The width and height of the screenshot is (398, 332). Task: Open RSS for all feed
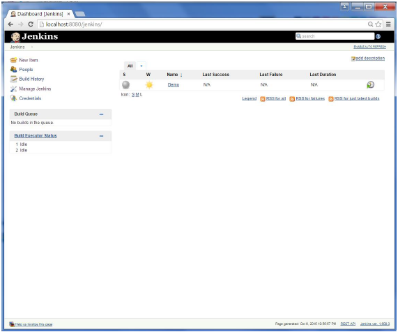click(x=276, y=98)
